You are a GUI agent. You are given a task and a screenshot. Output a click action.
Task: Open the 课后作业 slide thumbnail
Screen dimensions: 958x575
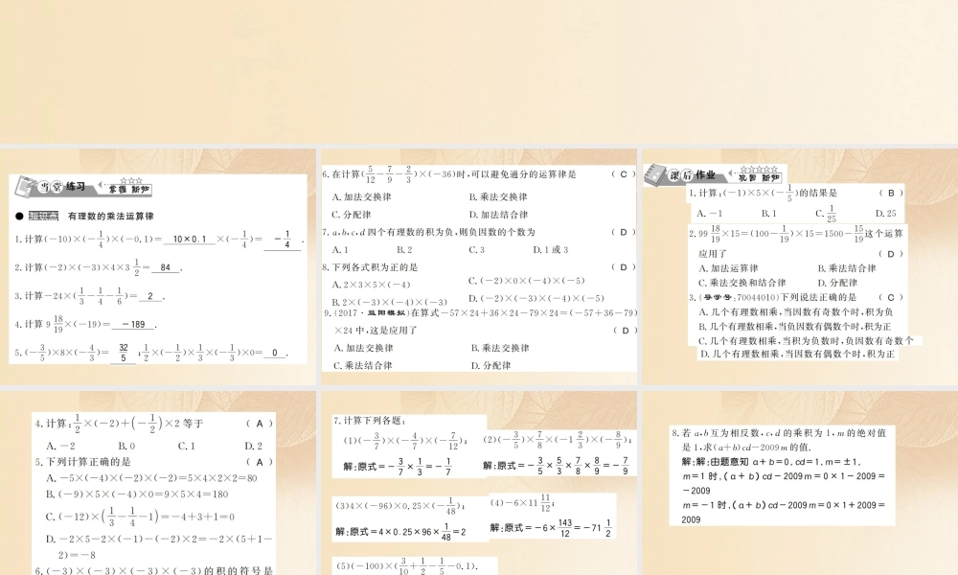[x=800, y=267]
